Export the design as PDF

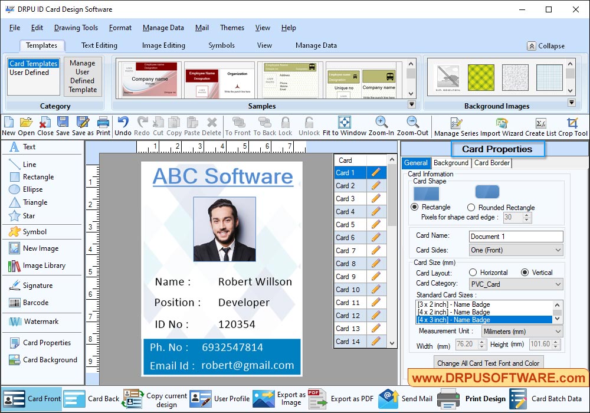pos(352,398)
